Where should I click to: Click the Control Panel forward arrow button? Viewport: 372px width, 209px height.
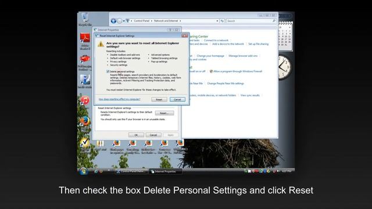119,21
